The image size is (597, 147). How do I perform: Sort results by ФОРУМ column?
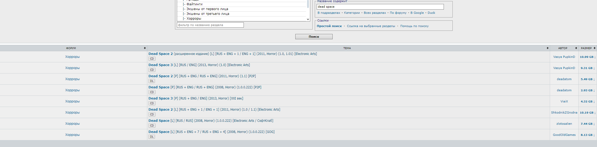[73, 48]
